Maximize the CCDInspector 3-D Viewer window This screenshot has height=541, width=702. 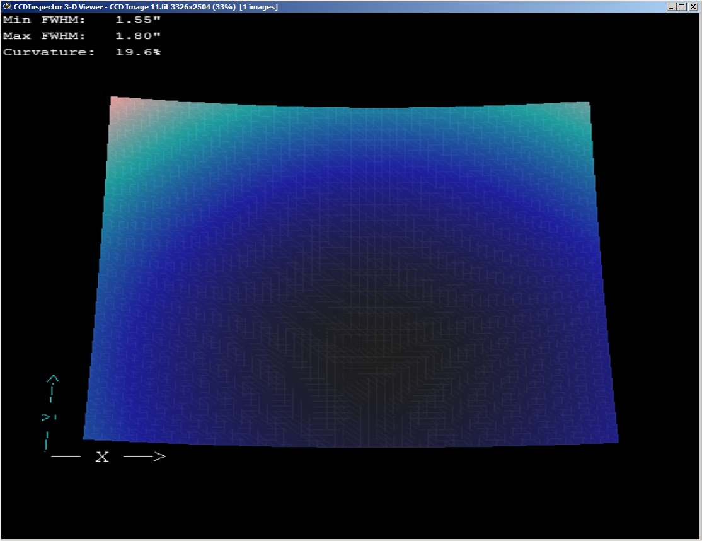681,7
